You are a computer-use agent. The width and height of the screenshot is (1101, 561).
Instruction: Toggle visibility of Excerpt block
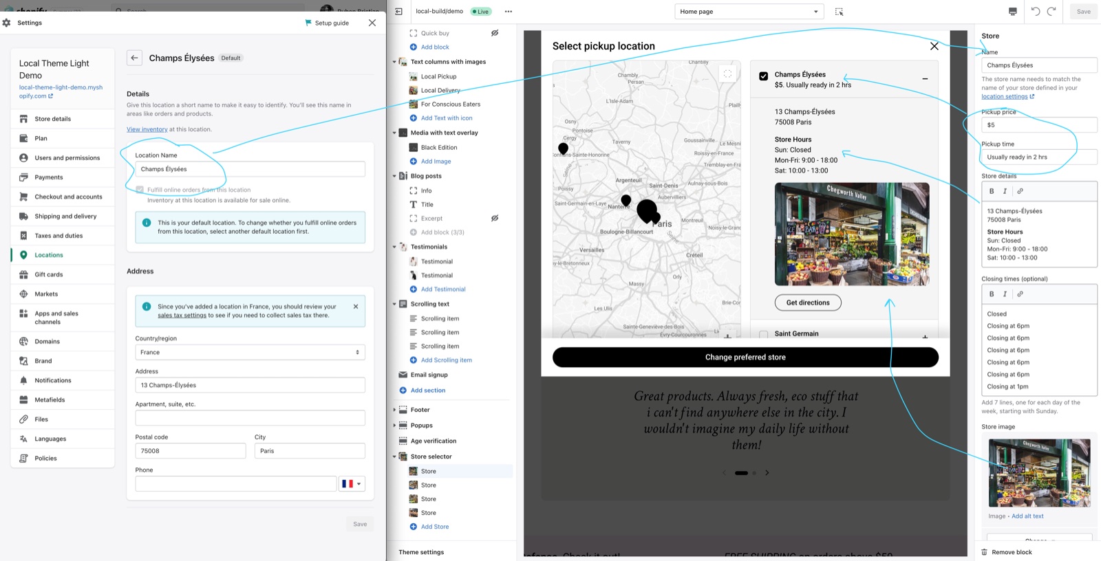click(x=495, y=219)
